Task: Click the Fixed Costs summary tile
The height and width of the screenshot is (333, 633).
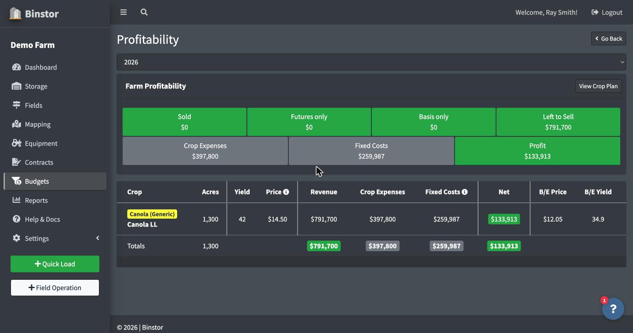Action: tap(371, 151)
